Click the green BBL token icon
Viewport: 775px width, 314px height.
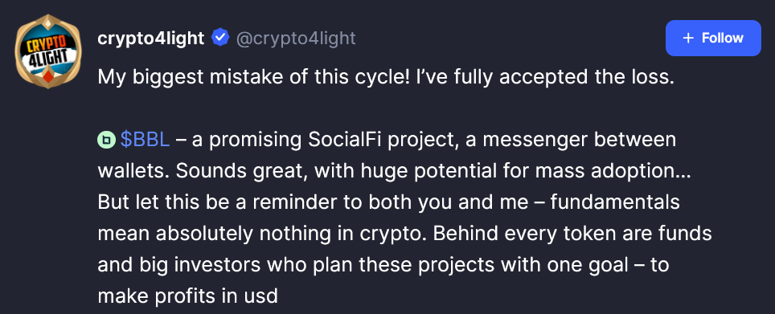click(106, 141)
